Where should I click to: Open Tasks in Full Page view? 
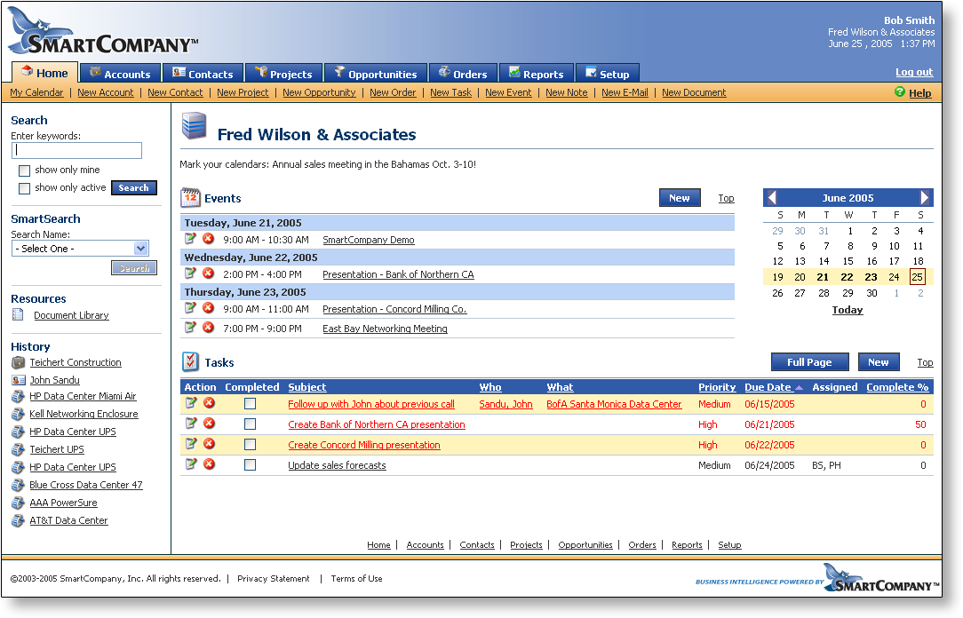point(809,362)
